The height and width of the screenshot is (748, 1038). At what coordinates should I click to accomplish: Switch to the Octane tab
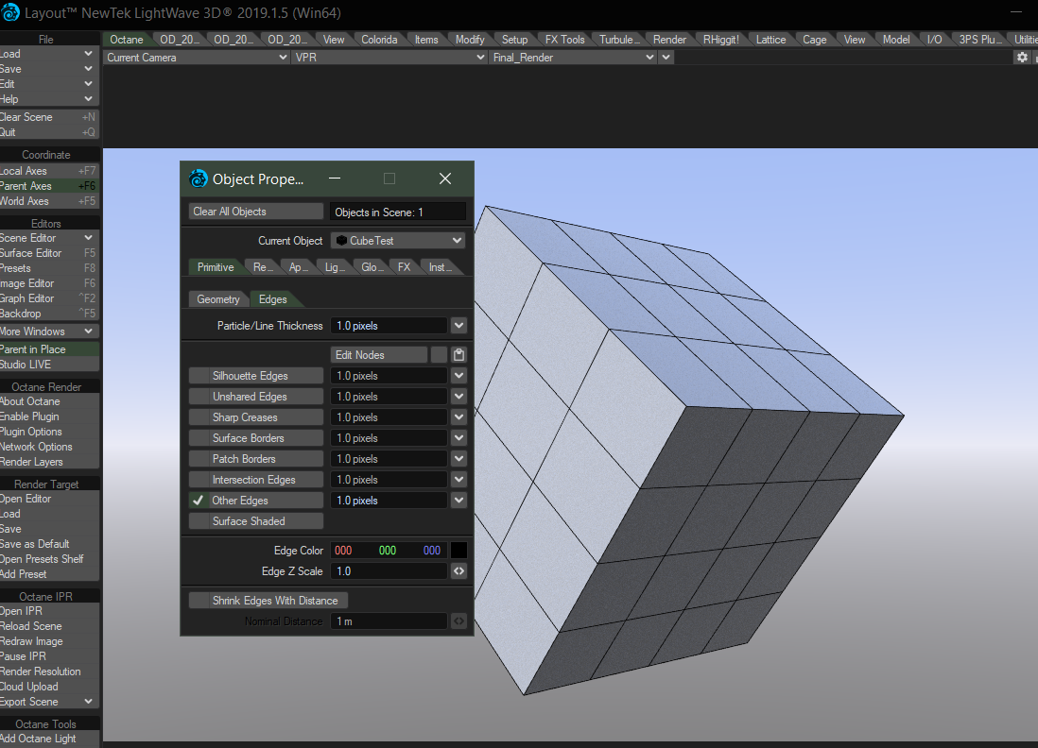pyautogui.click(x=127, y=40)
